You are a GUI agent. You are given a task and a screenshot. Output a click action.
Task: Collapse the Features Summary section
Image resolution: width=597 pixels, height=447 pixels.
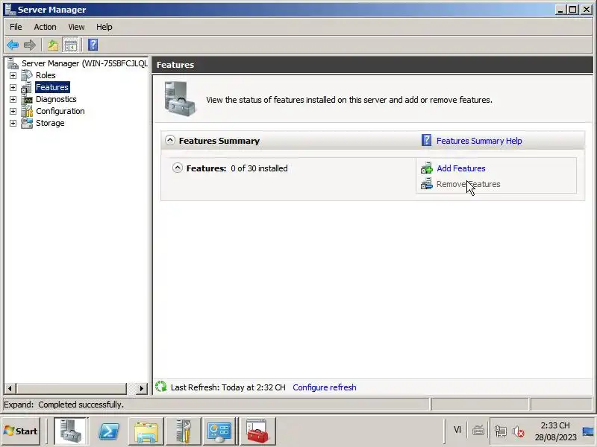click(x=170, y=140)
